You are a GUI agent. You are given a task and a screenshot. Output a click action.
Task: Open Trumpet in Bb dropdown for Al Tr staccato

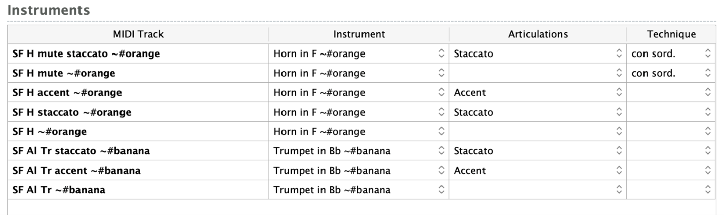click(x=358, y=151)
